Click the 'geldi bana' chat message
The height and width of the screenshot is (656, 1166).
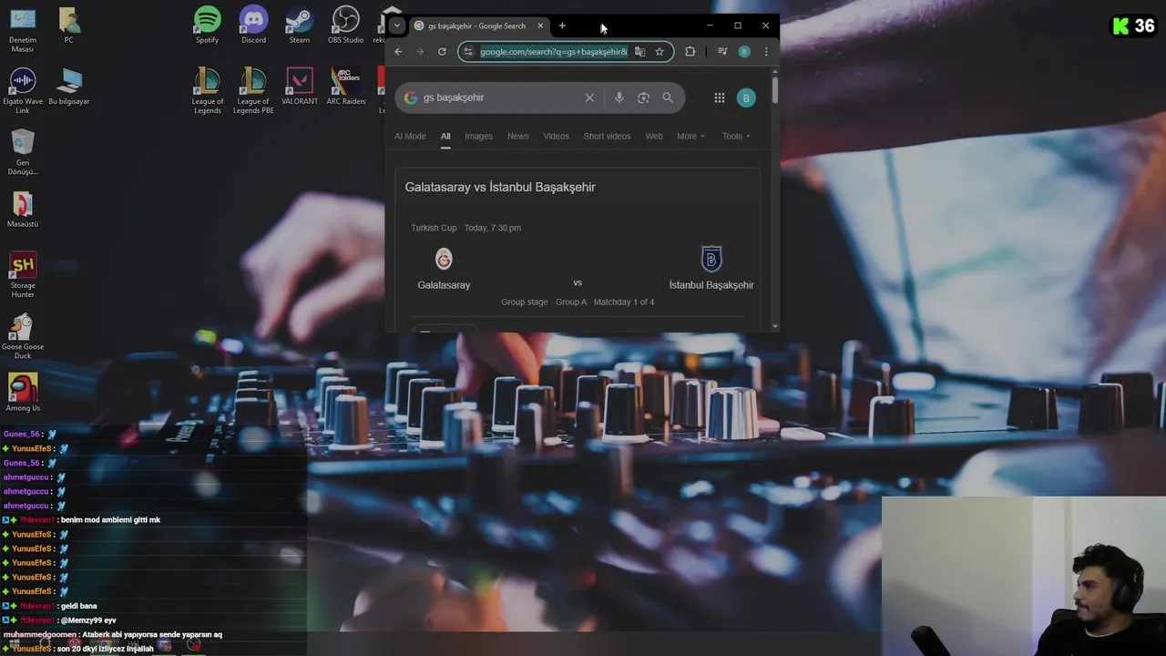click(78, 606)
